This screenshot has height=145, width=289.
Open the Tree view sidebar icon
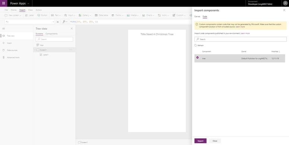point(3,36)
